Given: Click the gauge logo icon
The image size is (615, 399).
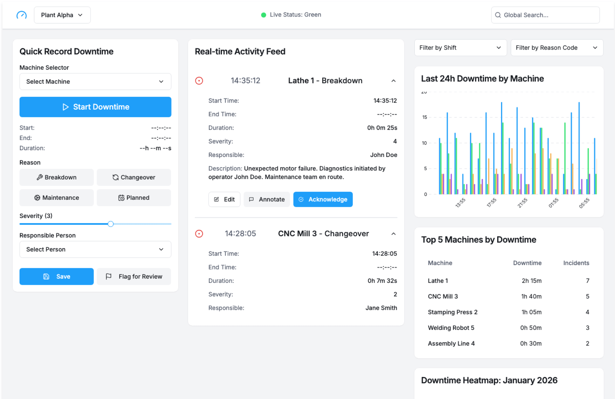Looking at the screenshot, I should tap(21, 15).
